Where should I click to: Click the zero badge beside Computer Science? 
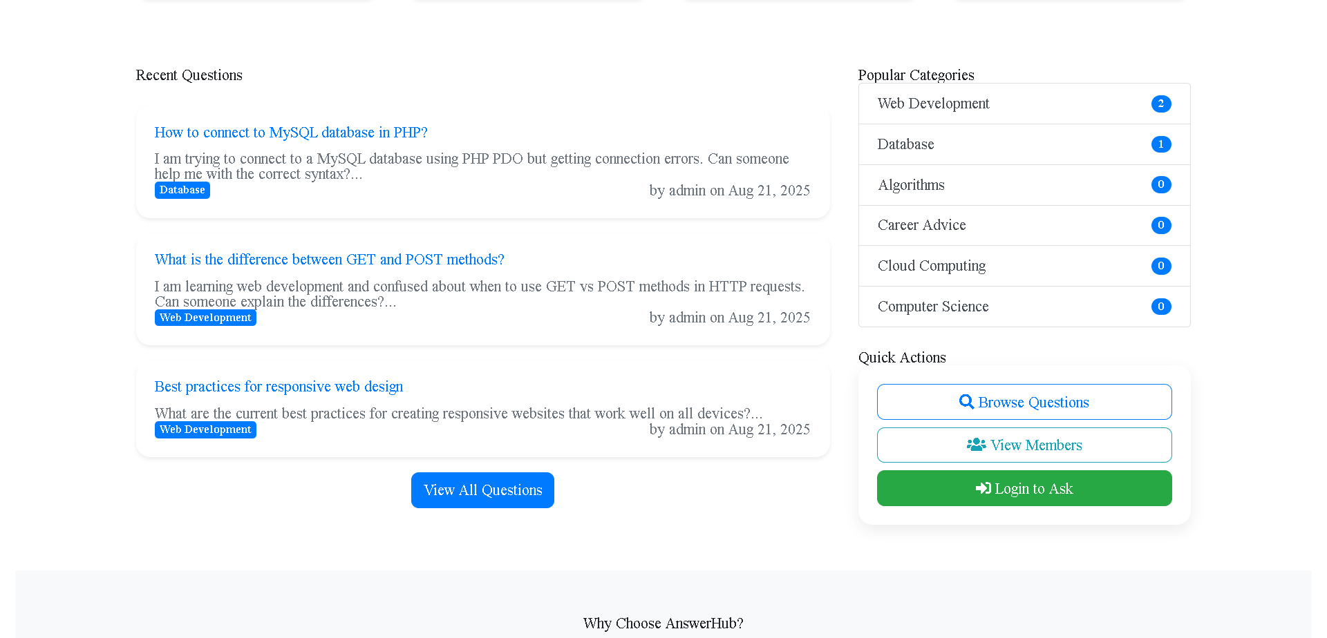point(1162,307)
